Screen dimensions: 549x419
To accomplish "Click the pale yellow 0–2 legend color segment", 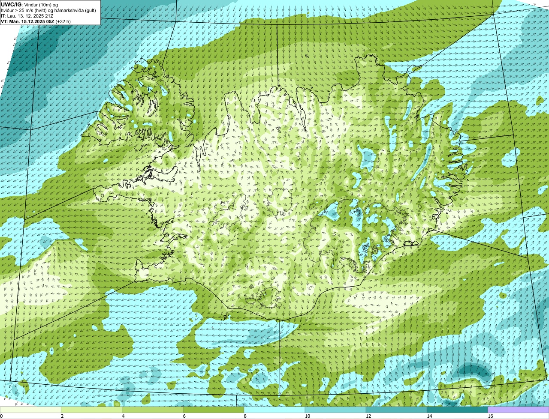I will pos(30,410).
